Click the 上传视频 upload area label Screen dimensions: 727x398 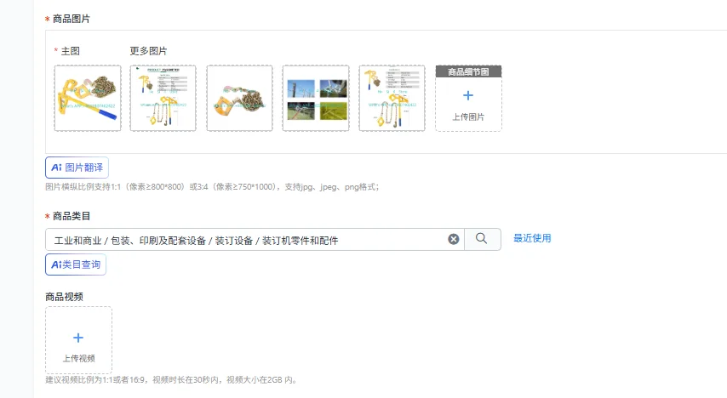pyautogui.click(x=79, y=358)
